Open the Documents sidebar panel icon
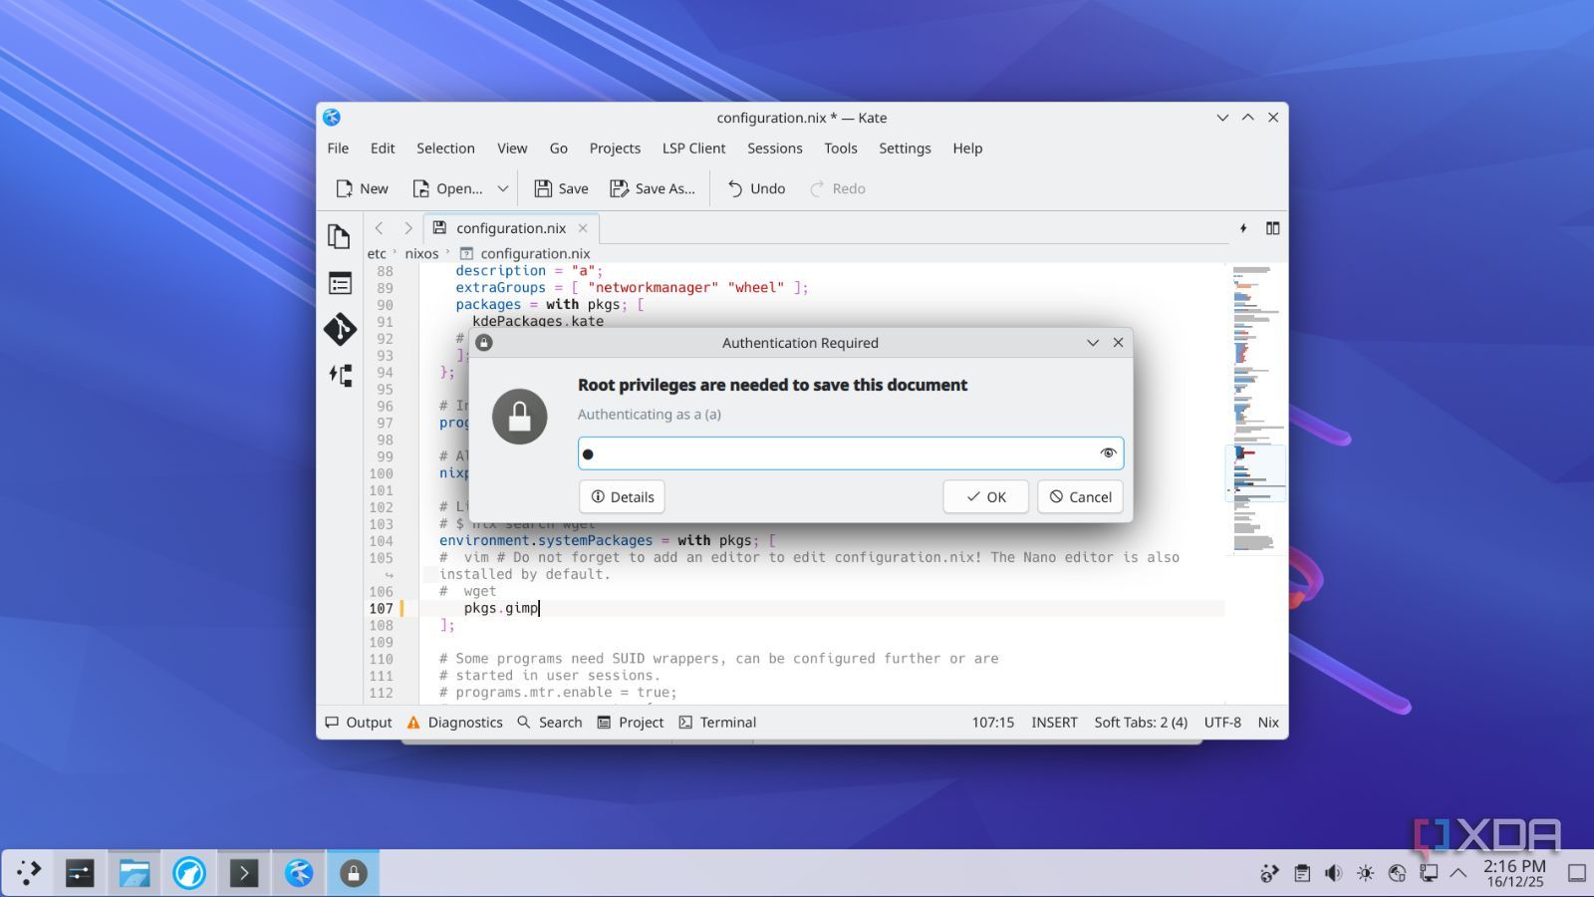The image size is (1594, 897). 339,236
